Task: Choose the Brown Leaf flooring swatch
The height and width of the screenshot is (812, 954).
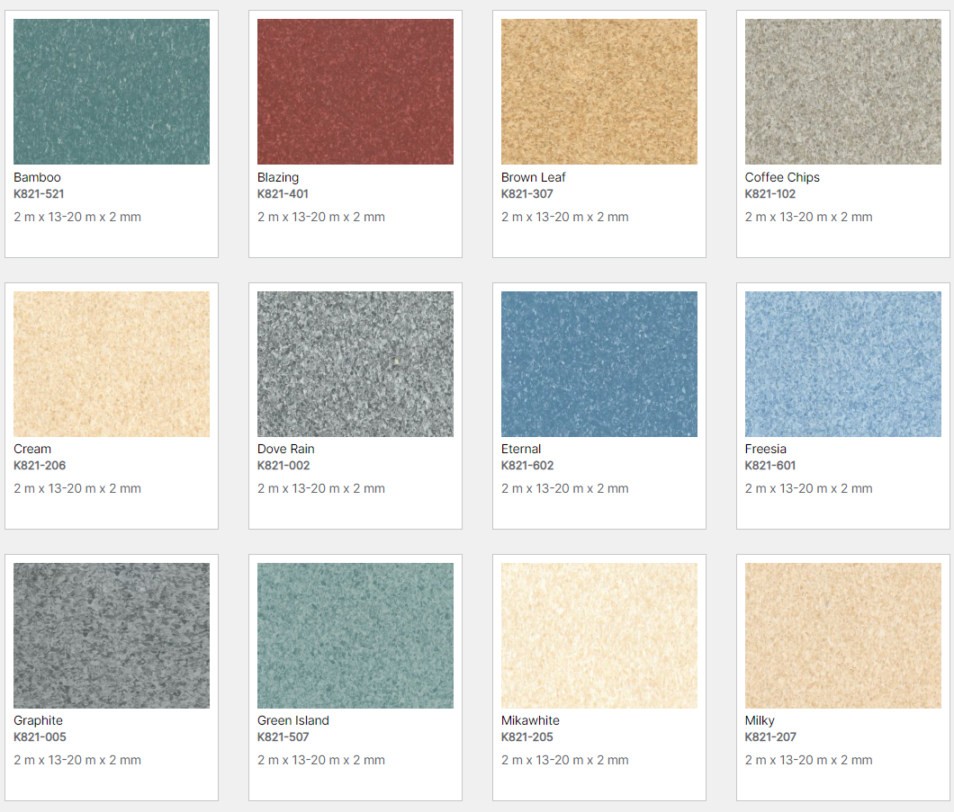Action: tap(599, 92)
